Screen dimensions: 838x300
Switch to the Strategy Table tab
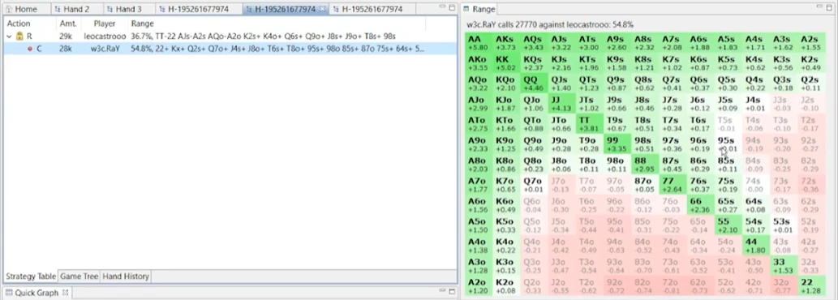coord(31,276)
